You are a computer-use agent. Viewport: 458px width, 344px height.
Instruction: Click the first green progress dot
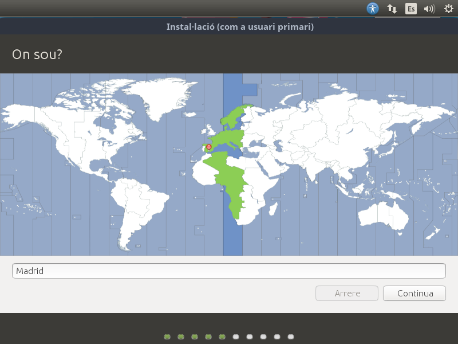(167, 337)
